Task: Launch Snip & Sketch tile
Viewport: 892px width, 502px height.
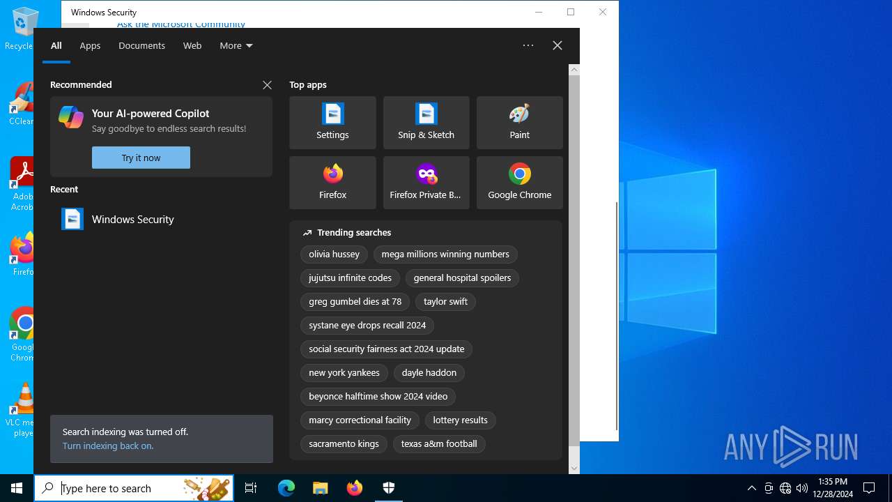Action: click(426, 123)
